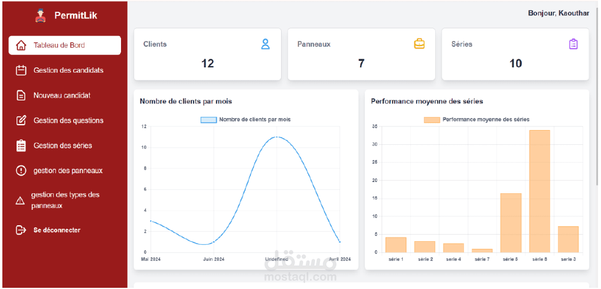This screenshot has width=601, height=289.
Task: Click the série 3 bar in the chart
Action: (x=569, y=239)
